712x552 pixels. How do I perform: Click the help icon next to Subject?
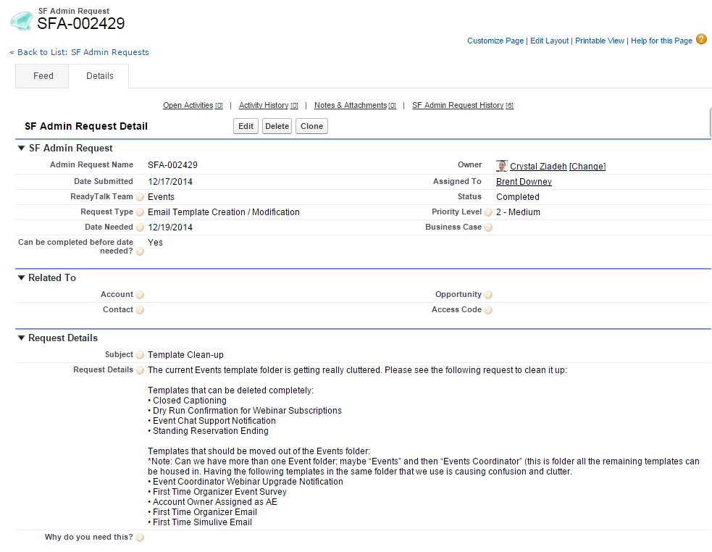(x=140, y=356)
